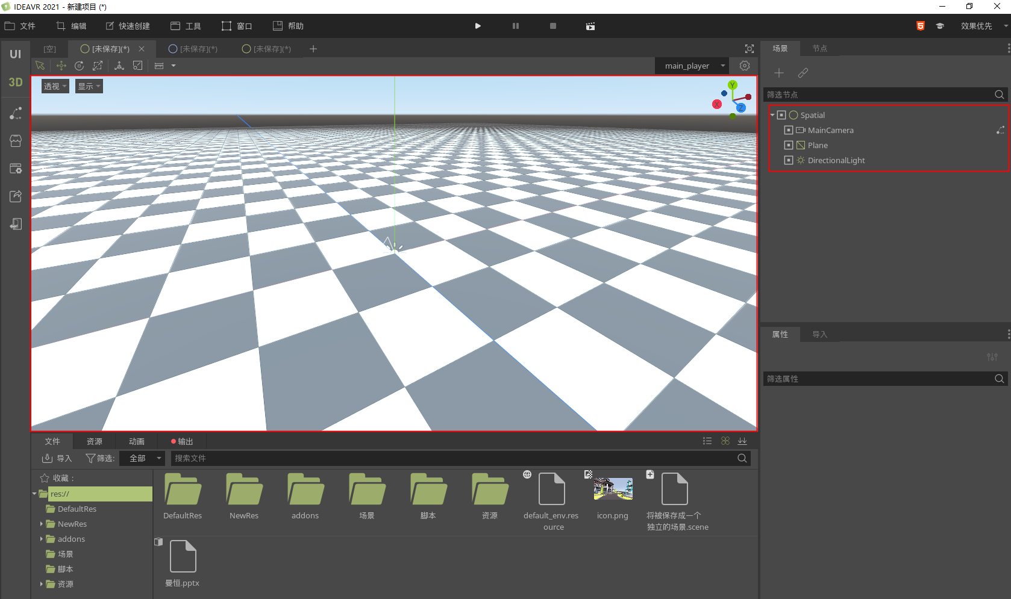Viewport: 1011px width, 599px height.
Task: Play the scene
Action: [x=478, y=26]
